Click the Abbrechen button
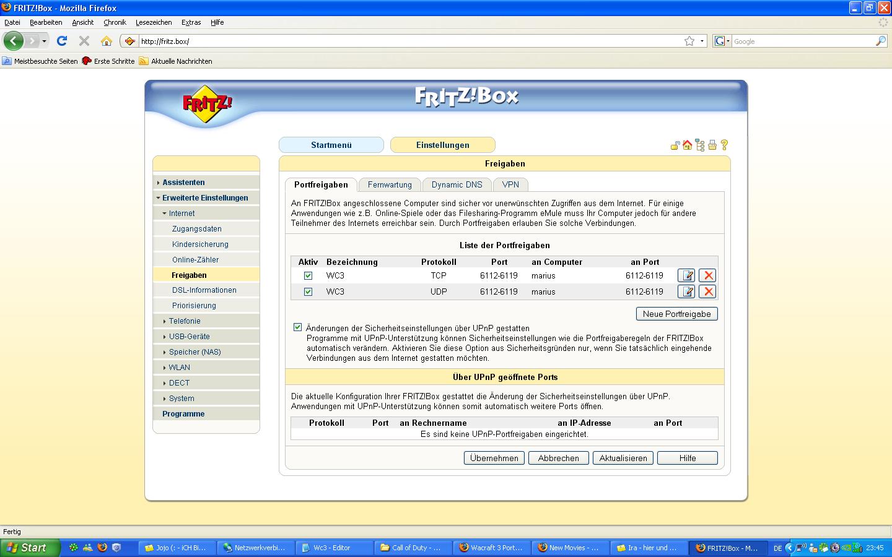The width and height of the screenshot is (892, 557). (559, 458)
